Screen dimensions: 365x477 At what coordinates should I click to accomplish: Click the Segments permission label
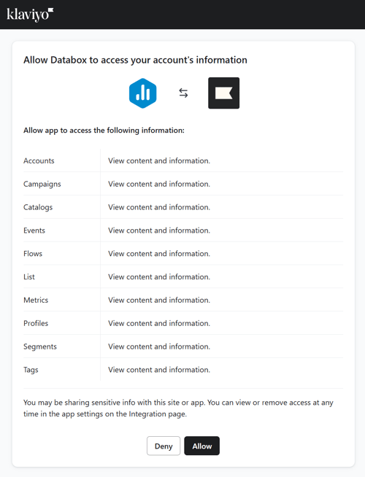pos(40,346)
